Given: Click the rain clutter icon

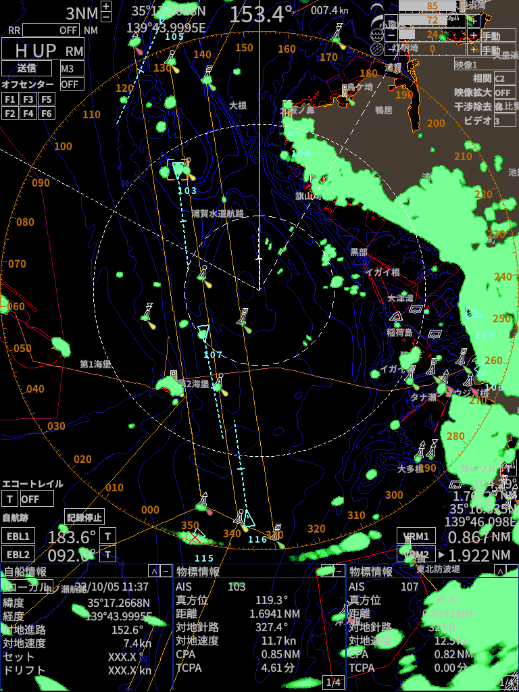Looking at the screenshot, I should pyautogui.click(x=378, y=49).
